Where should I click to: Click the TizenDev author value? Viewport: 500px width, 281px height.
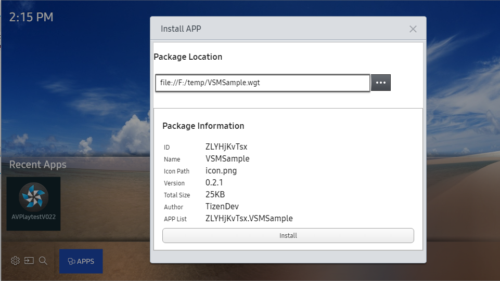pos(222,207)
